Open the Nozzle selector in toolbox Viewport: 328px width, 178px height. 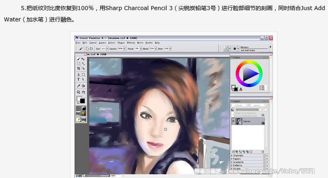click(84, 119)
